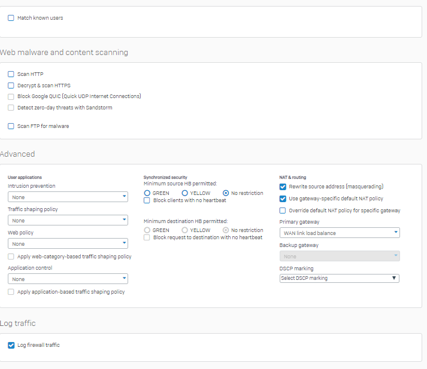Open the Intrusion prevention dropdown

68,197
